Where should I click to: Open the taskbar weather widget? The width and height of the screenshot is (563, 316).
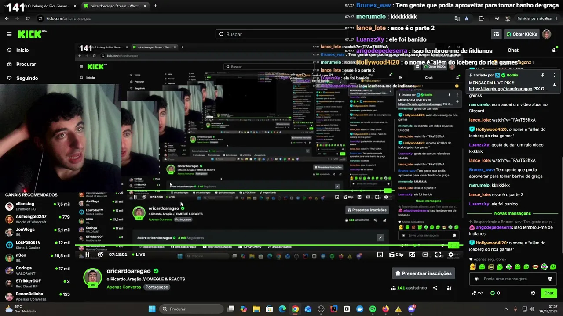[x=20, y=309]
